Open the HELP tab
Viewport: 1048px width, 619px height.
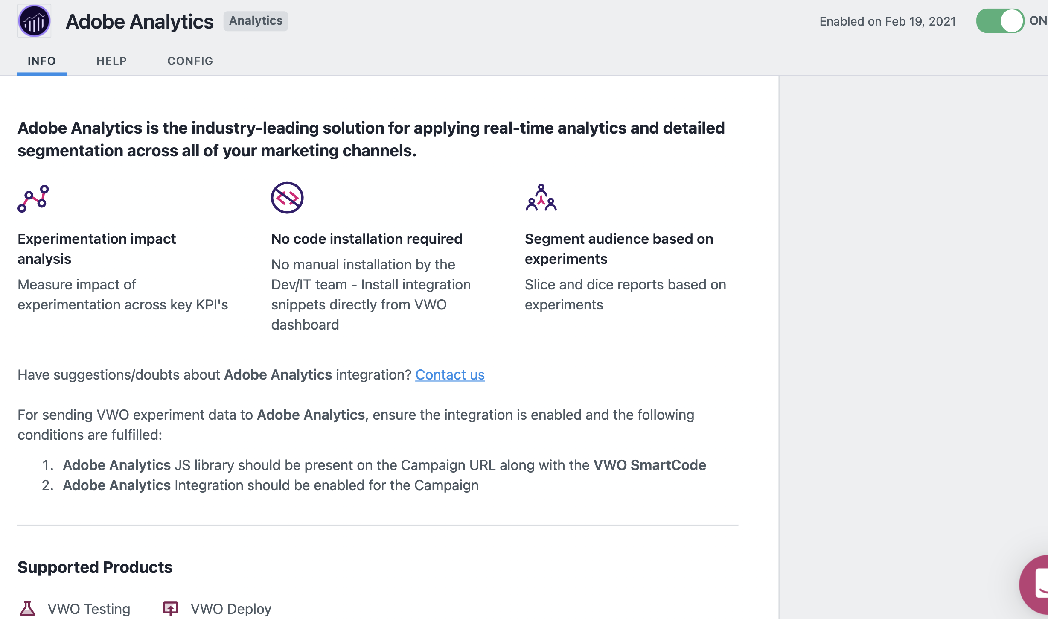click(x=111, y=61)
